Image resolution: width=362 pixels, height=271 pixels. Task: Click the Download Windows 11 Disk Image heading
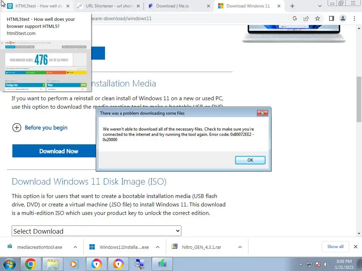point(89,182)
